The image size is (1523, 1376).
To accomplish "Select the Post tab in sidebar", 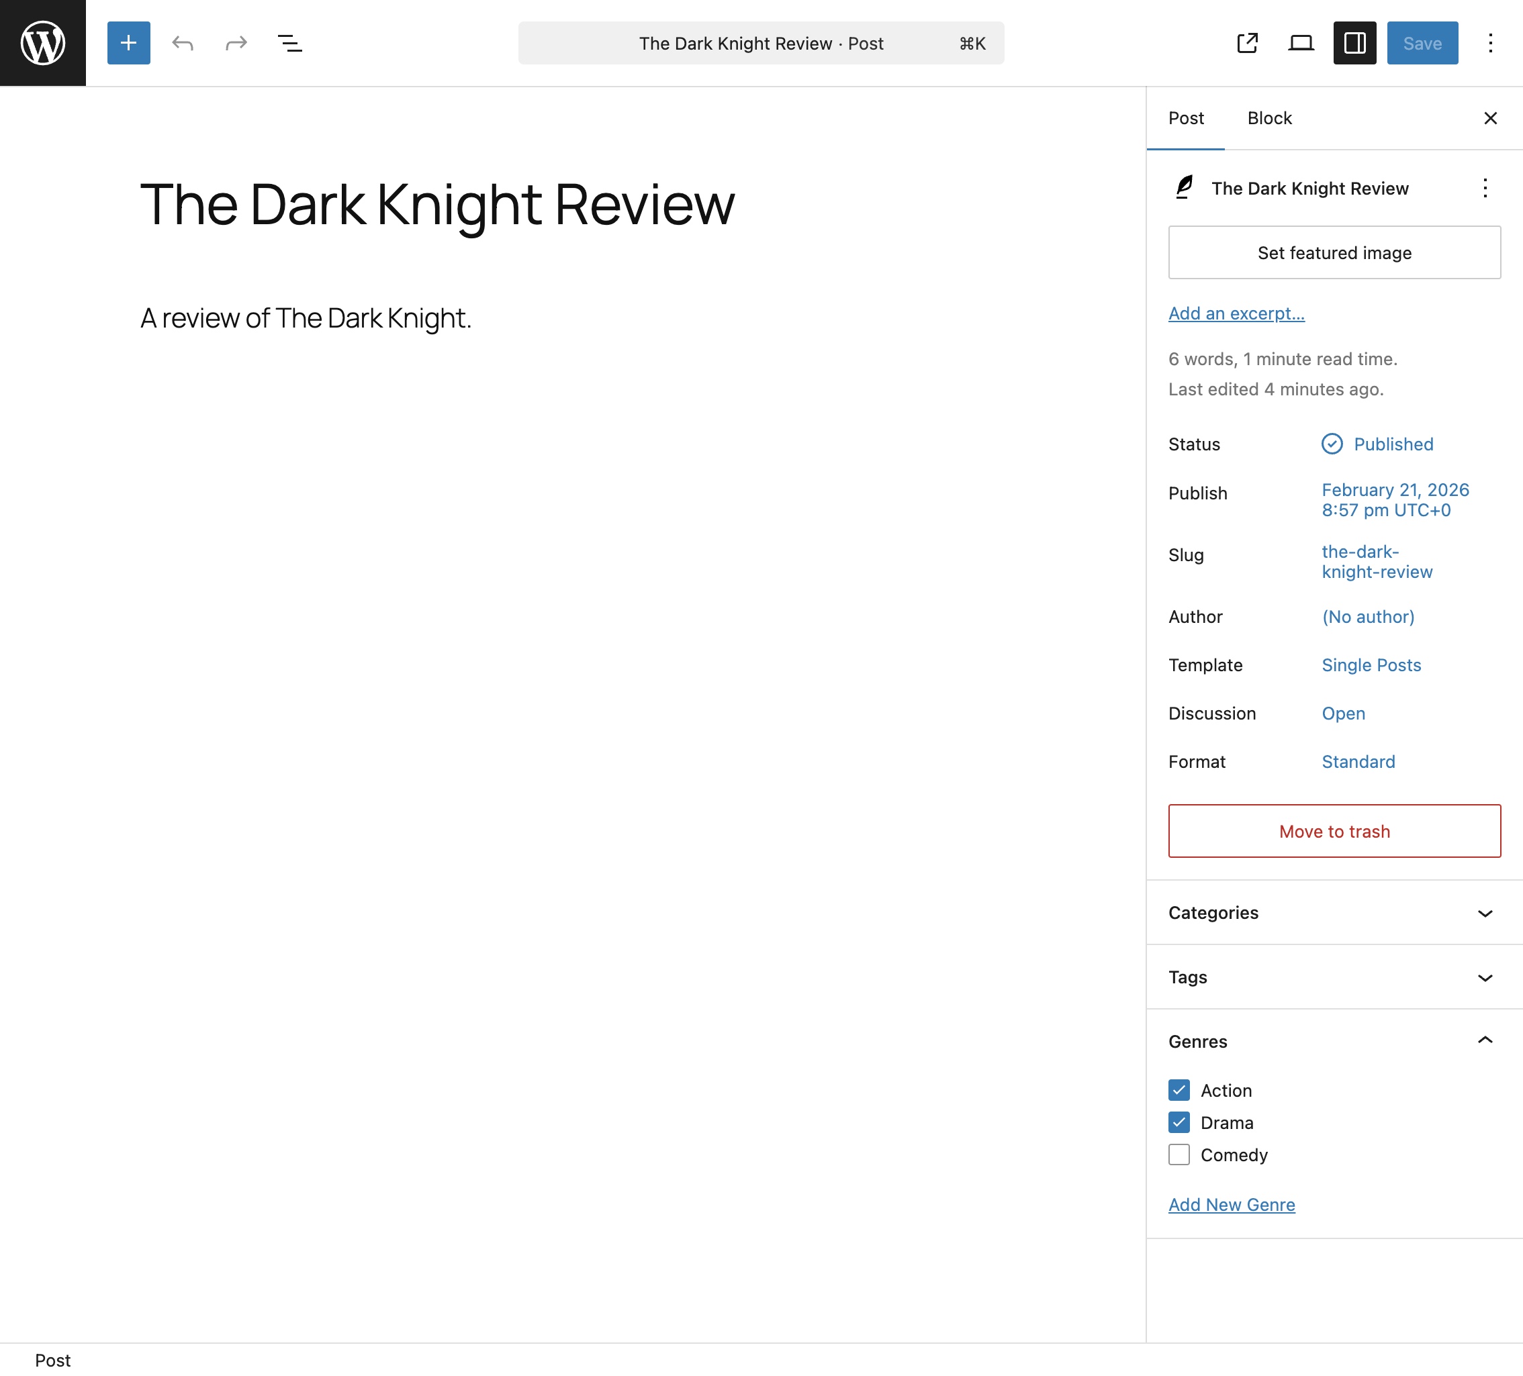I will (x=1185, y=118).
